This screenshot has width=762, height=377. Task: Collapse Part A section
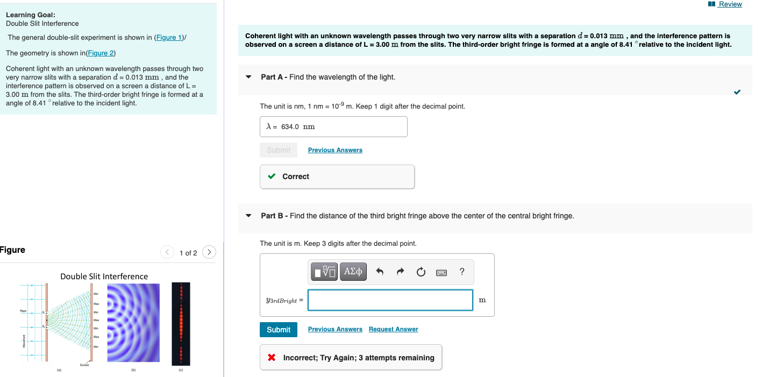click(248, 77)
